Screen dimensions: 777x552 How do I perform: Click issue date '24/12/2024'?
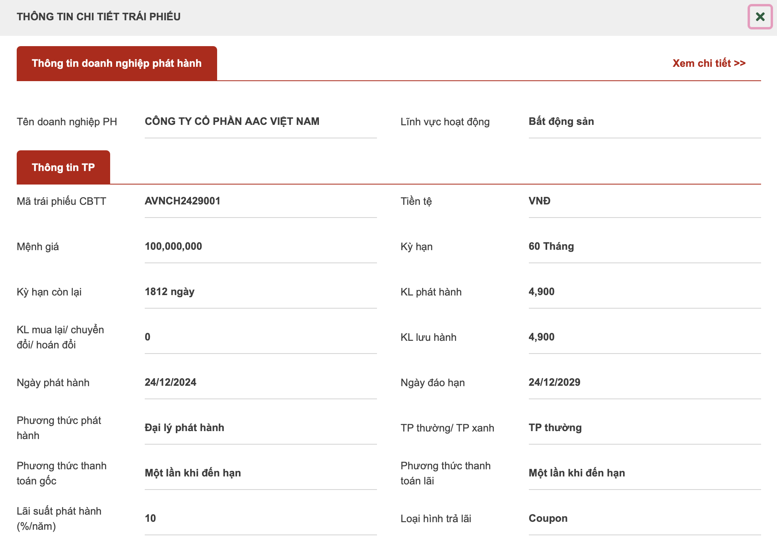pyautogui.click(x=171, y=382)
